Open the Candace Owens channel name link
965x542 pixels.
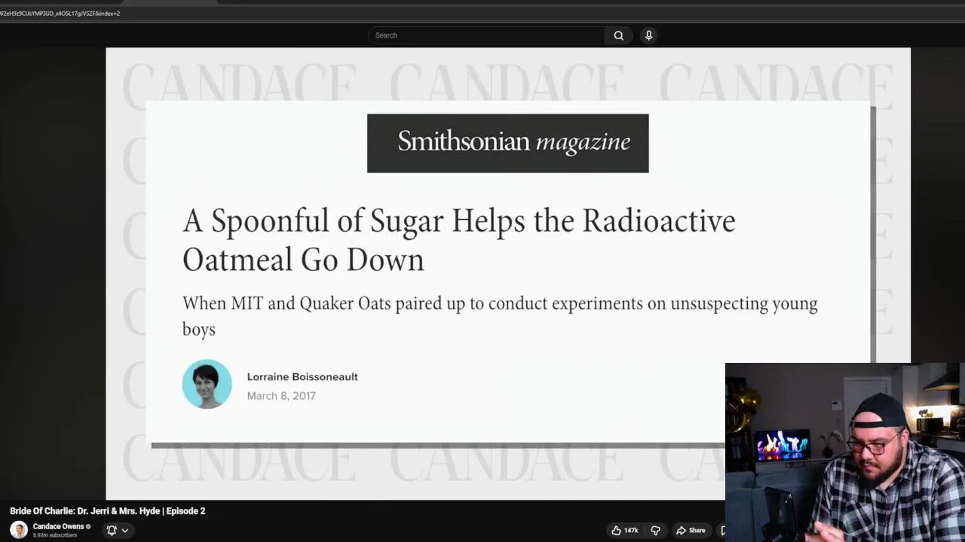58,526
